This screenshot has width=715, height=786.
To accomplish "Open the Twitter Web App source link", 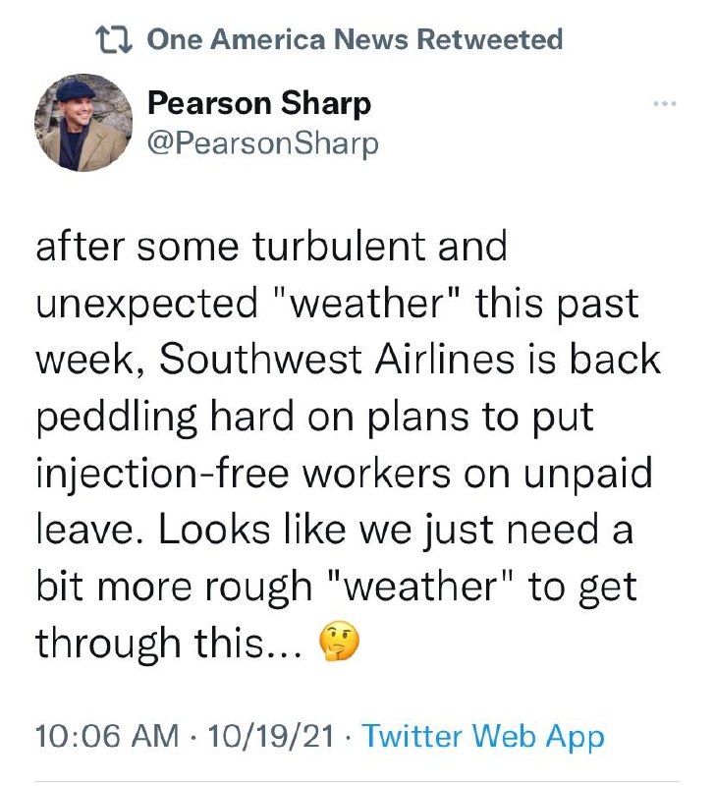I will (x=483, y=736).
